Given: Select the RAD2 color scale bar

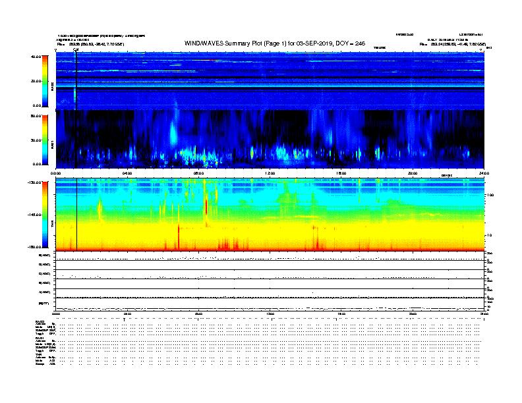Looking at the screenshot, I should point(45,81).
